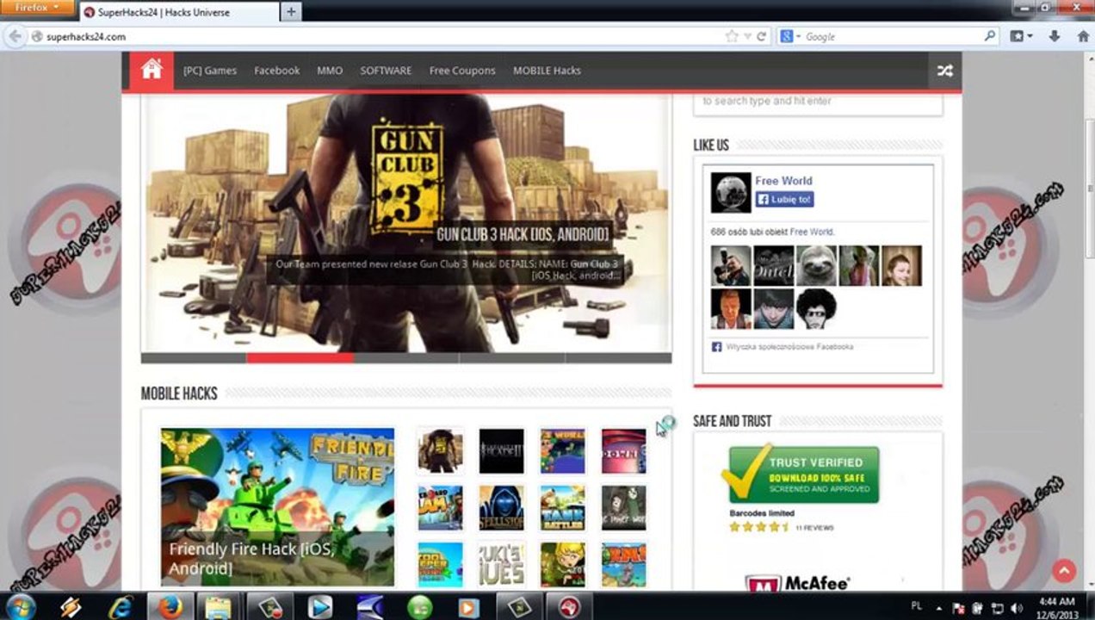Open the Windows Start button
Screen dimensions: 1095x620
coord(20,606)
